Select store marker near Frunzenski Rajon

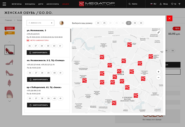point(85,81)
